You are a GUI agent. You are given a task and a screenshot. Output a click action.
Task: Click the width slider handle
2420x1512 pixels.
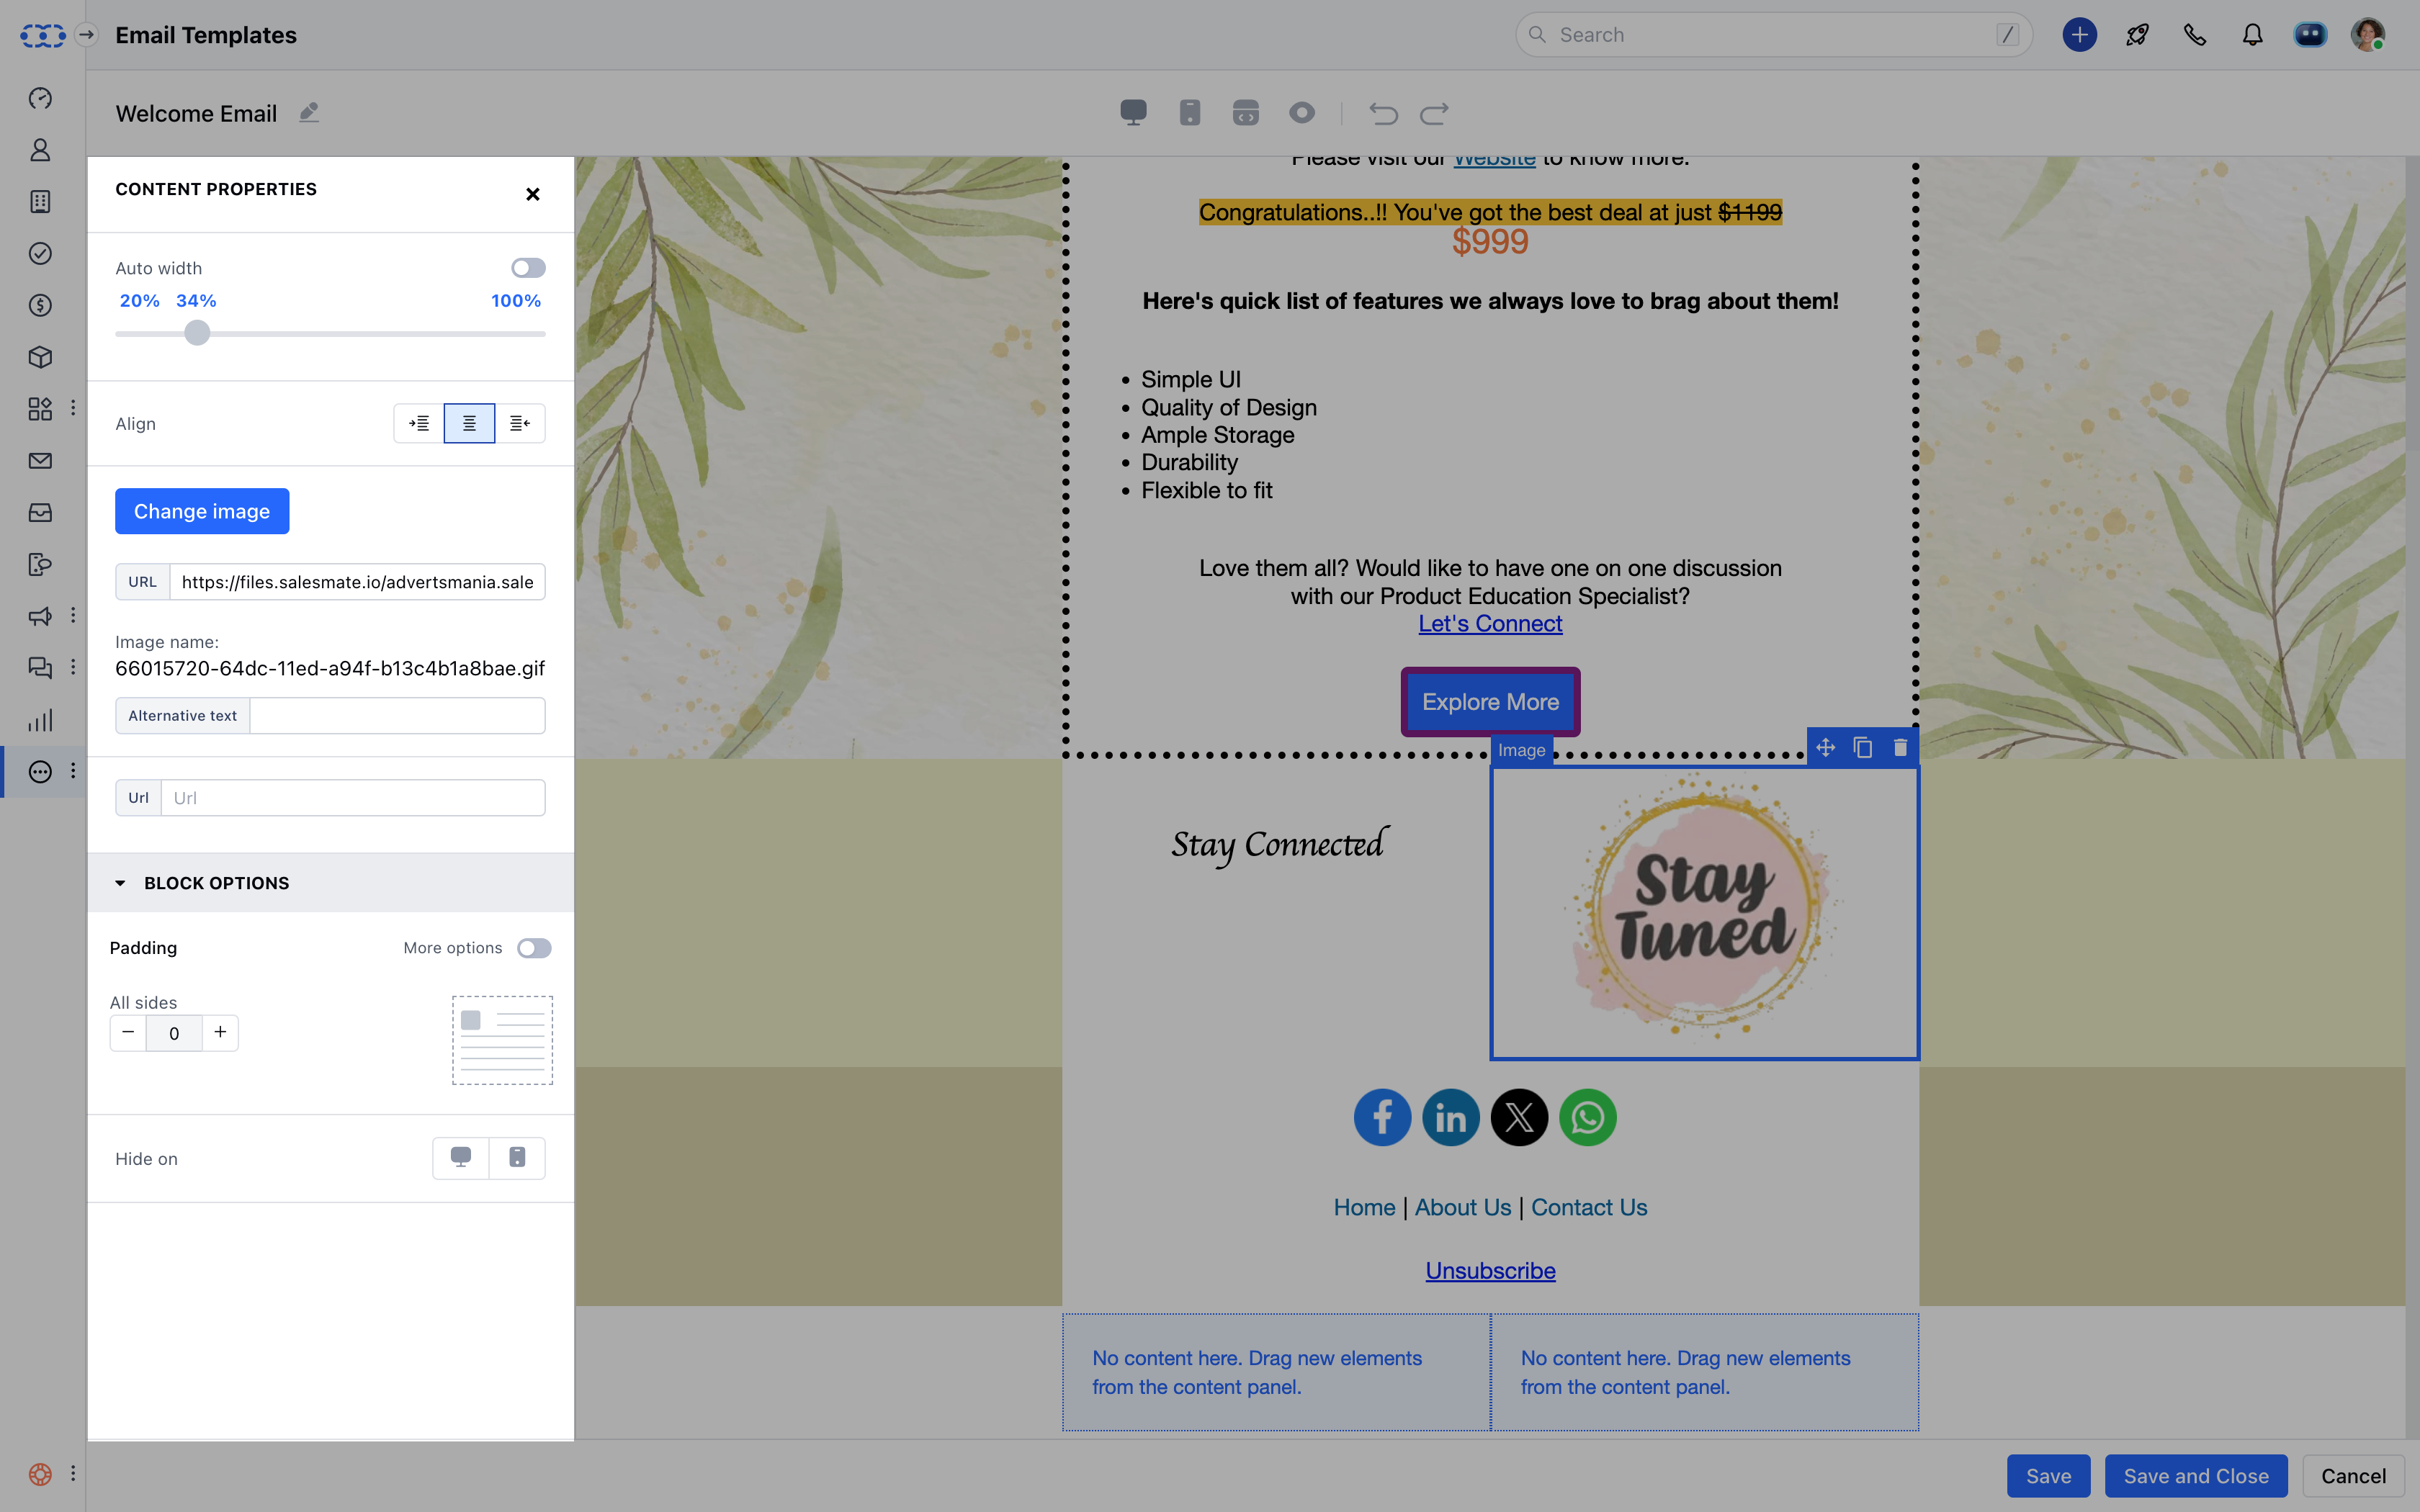pyautogui.click(x=197, y=333)
